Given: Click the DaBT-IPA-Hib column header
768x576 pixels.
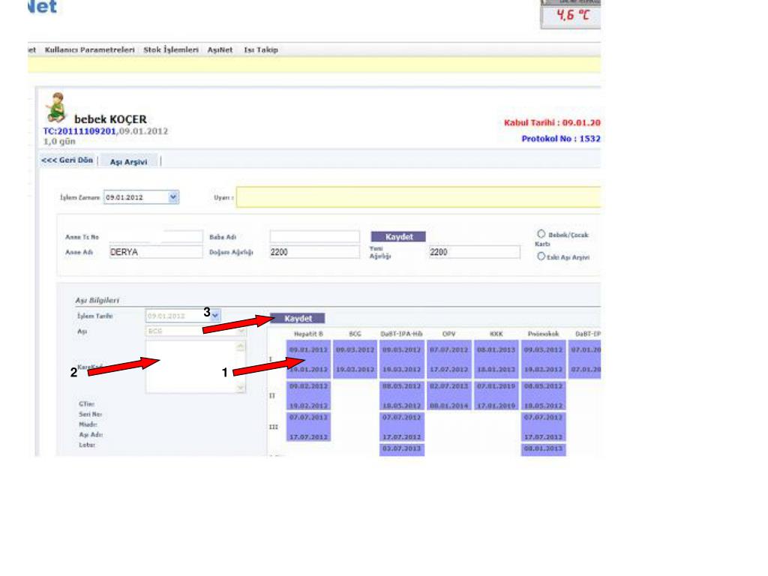Looking at the screenshot, I should pyautogui.click(x=402, y=334).
